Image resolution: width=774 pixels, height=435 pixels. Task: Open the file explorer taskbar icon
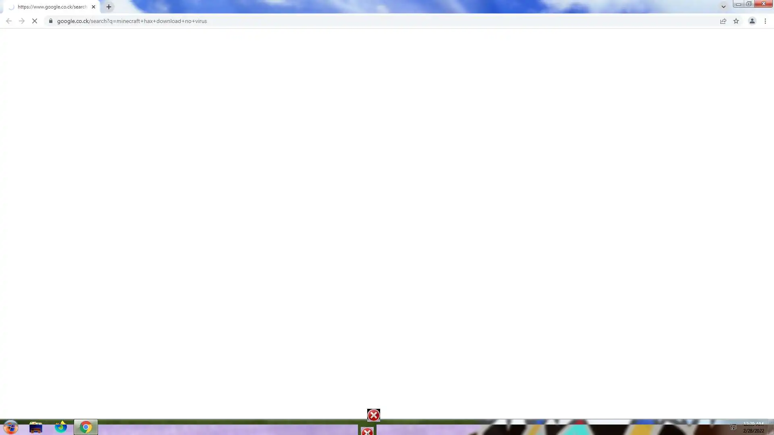click(x=36, y=427)
